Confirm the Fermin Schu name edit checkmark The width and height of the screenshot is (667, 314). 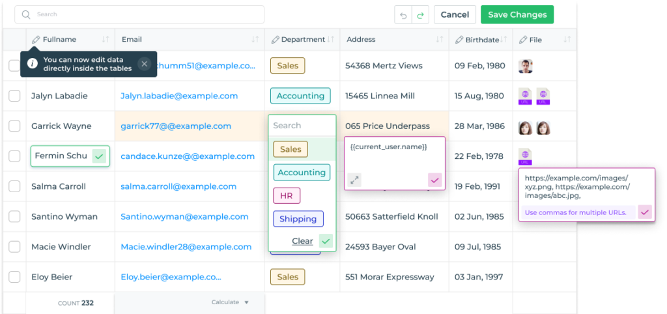click(x=98, y=156)
